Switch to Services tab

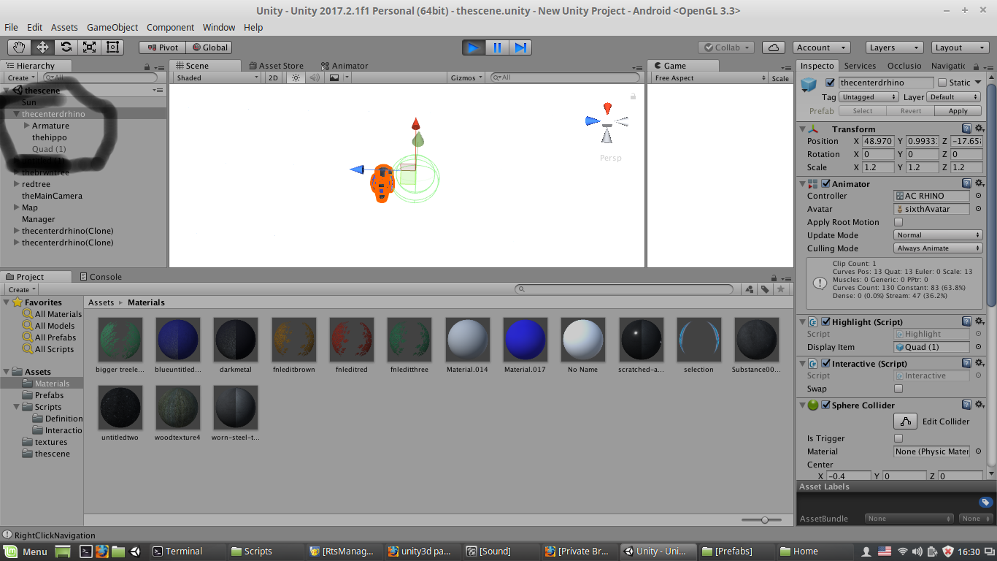(860, 66)
